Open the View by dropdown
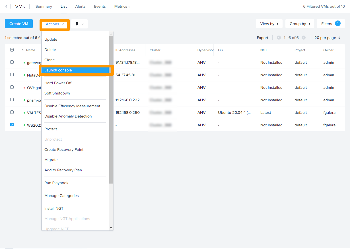Viewport: 350px width, 249px height. pyautogui.click(x=269, y=24)
